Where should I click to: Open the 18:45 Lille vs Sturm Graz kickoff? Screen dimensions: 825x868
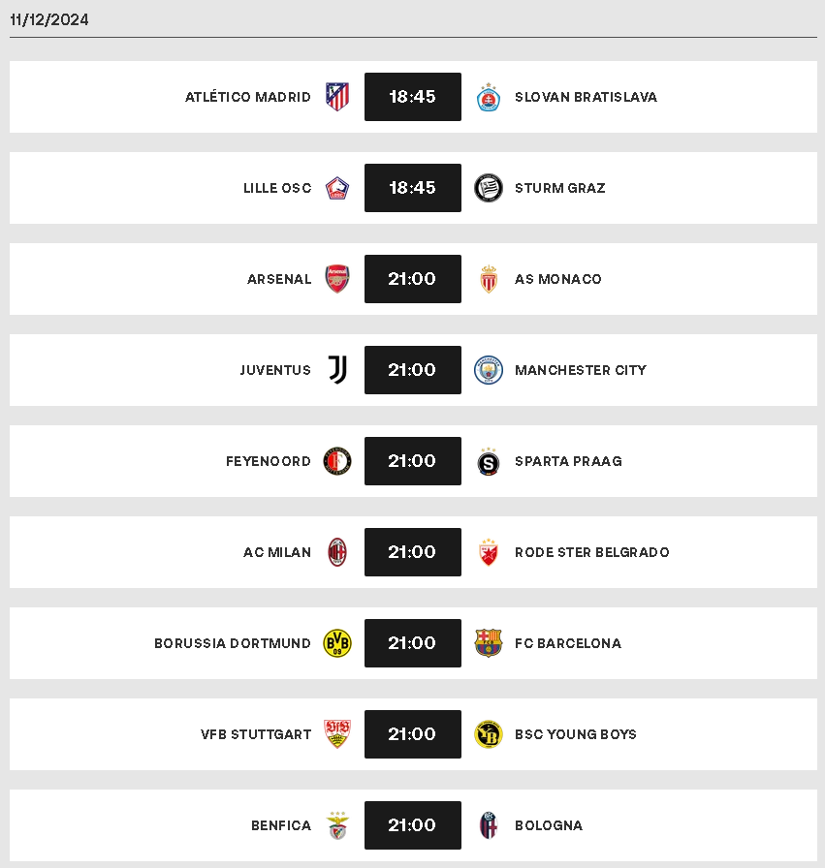[x=413, y=188]
